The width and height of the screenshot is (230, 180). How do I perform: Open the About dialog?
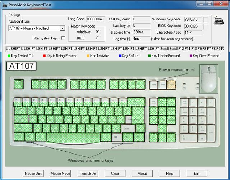(x=142, y=174)
